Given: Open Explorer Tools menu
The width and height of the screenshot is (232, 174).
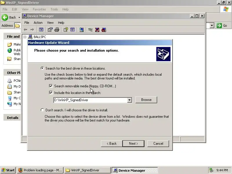Looking at the screenshot, I should 54,9.
